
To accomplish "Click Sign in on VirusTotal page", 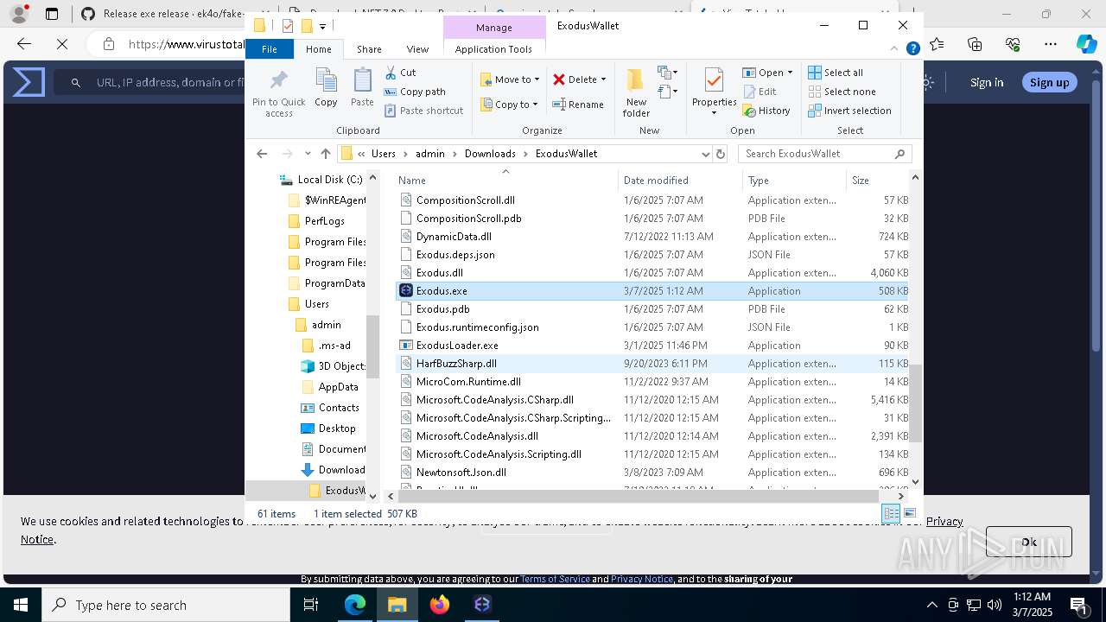I will coord(987,82).
